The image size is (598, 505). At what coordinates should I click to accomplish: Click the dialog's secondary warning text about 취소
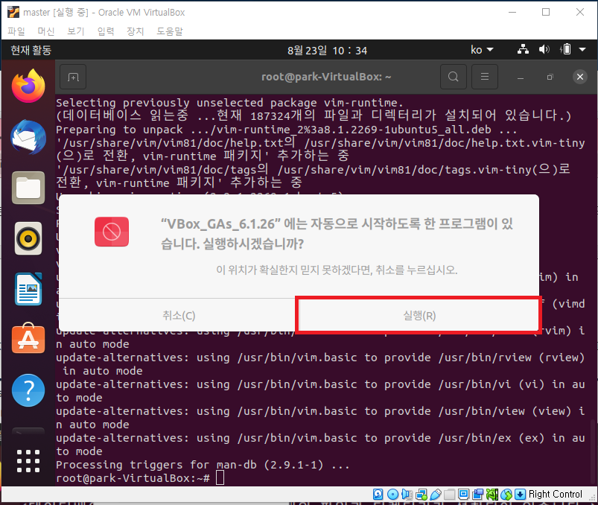click(x=337, y=270)
